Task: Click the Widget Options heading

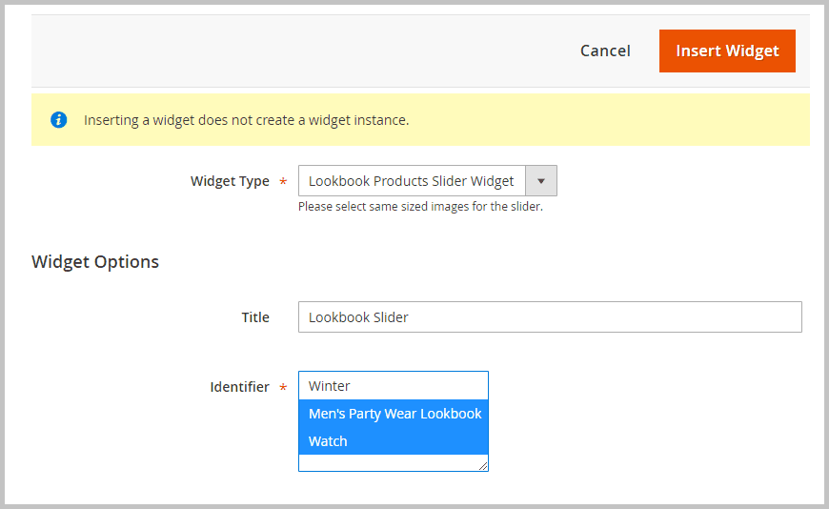Action: (95, 261)
